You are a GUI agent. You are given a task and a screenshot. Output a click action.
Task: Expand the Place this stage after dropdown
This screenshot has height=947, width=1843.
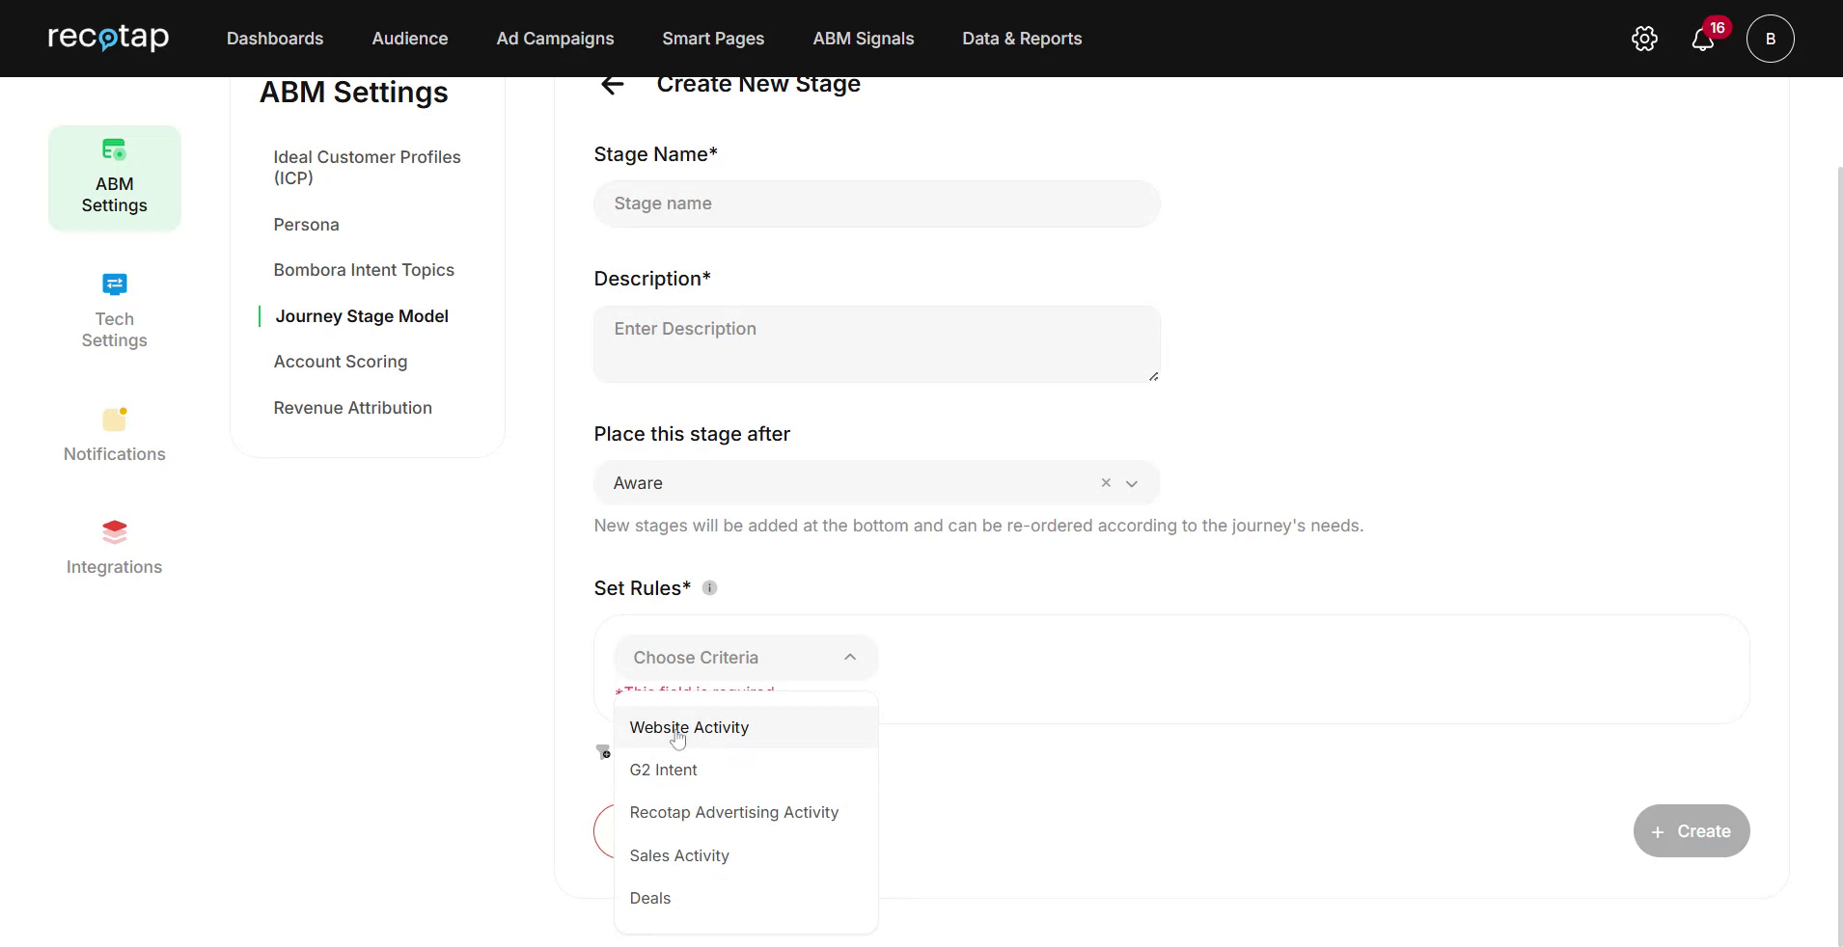tap(1131, 483)
